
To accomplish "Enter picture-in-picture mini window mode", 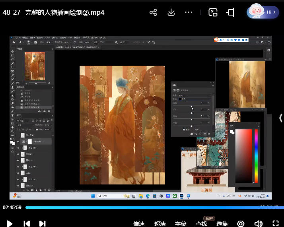I will tap(213, 12).
